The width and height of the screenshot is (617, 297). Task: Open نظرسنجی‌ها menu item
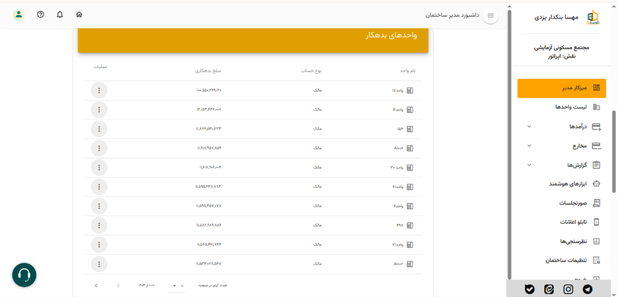(562, 241)
